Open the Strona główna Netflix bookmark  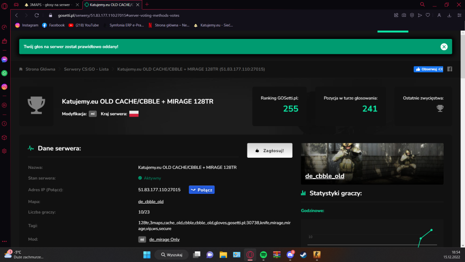pyautogui.click(x=169, y=25)
